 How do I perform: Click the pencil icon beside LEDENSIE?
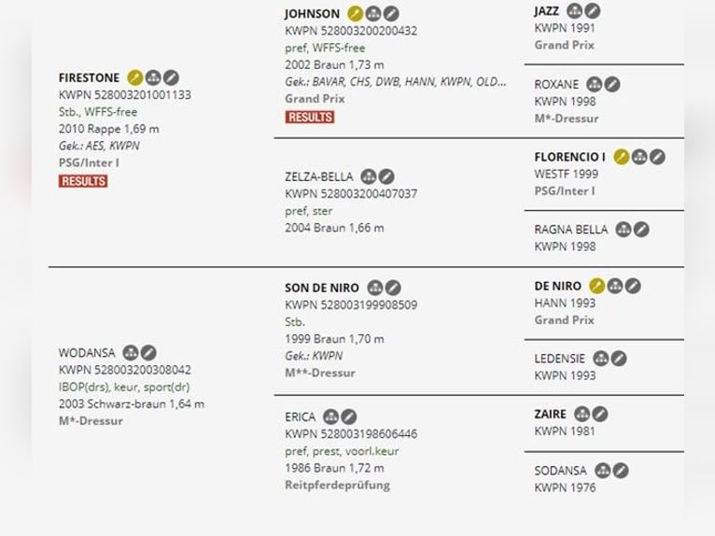[x=619, y=359]
